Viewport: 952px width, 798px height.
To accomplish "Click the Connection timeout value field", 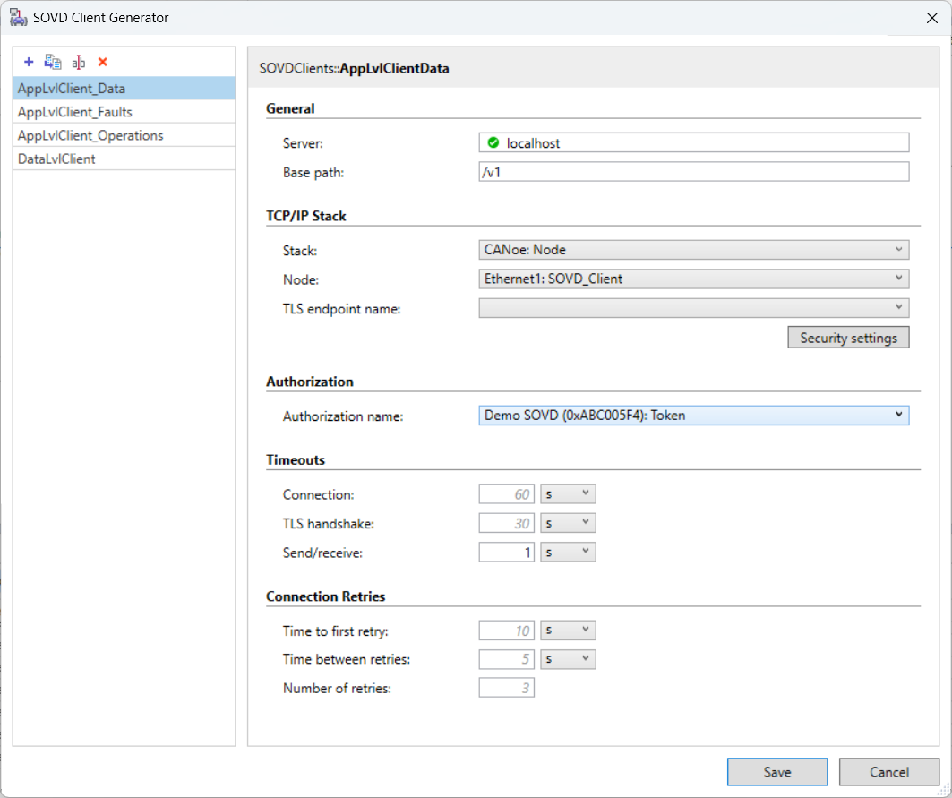I will click(506, 494).
